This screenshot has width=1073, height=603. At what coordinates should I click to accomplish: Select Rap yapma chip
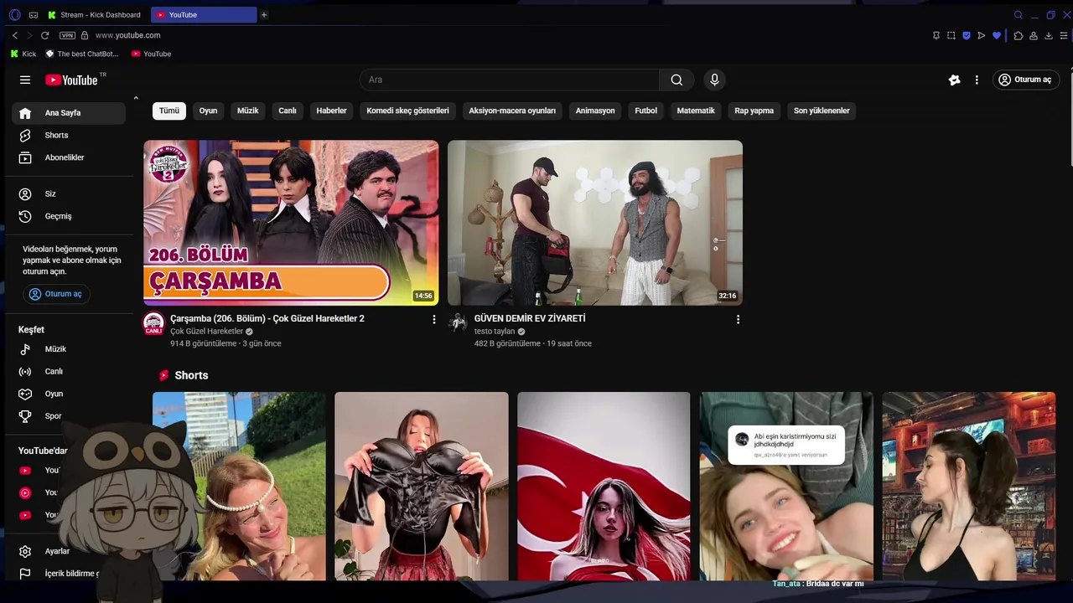click(754, 111)
